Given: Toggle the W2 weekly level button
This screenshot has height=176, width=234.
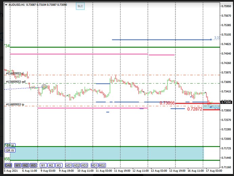Looking at the screenshot, I should point(25,165).
